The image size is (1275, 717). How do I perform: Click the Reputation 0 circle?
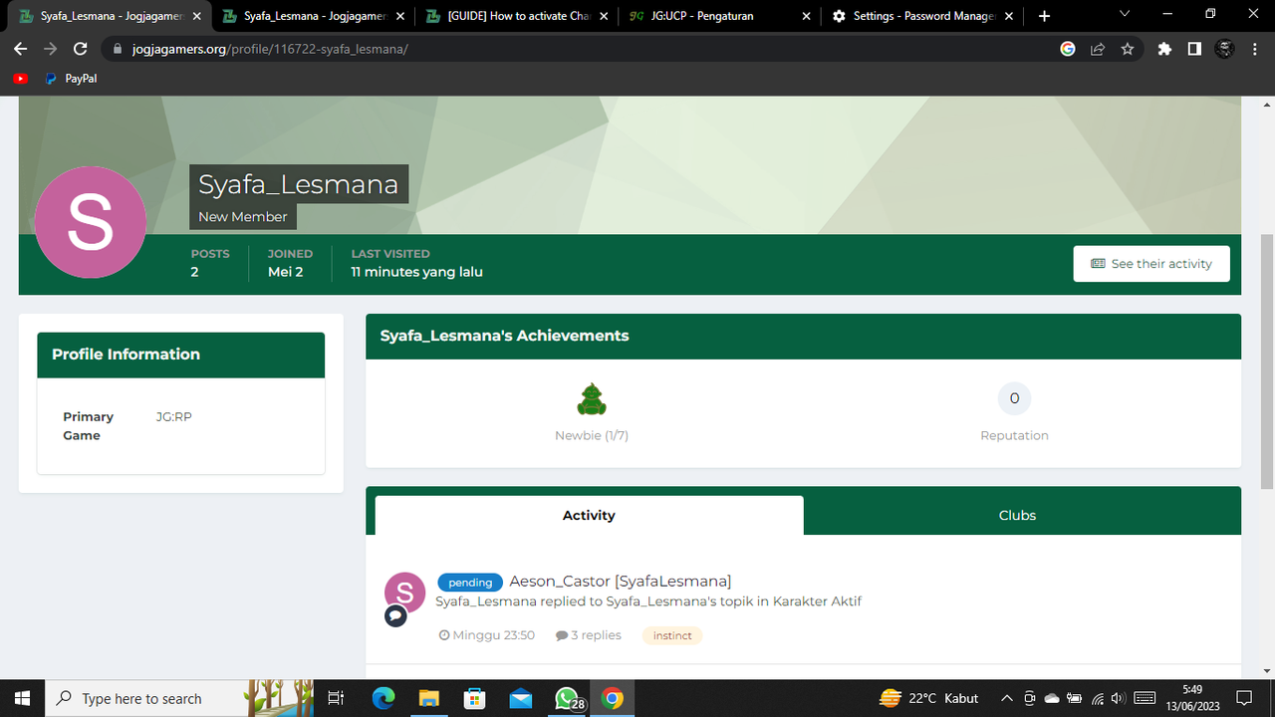pos(1014,398)
